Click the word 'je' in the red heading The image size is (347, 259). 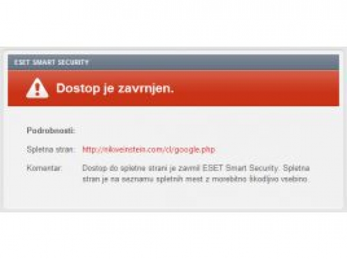(x=109, y=89)
